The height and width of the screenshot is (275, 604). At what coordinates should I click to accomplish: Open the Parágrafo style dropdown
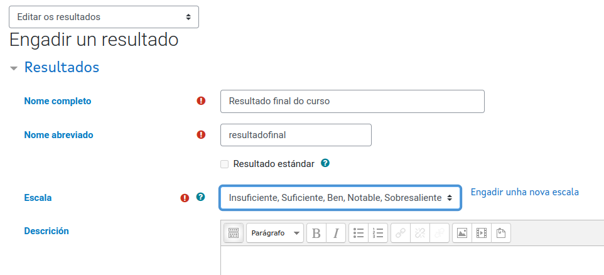[274, 233]
